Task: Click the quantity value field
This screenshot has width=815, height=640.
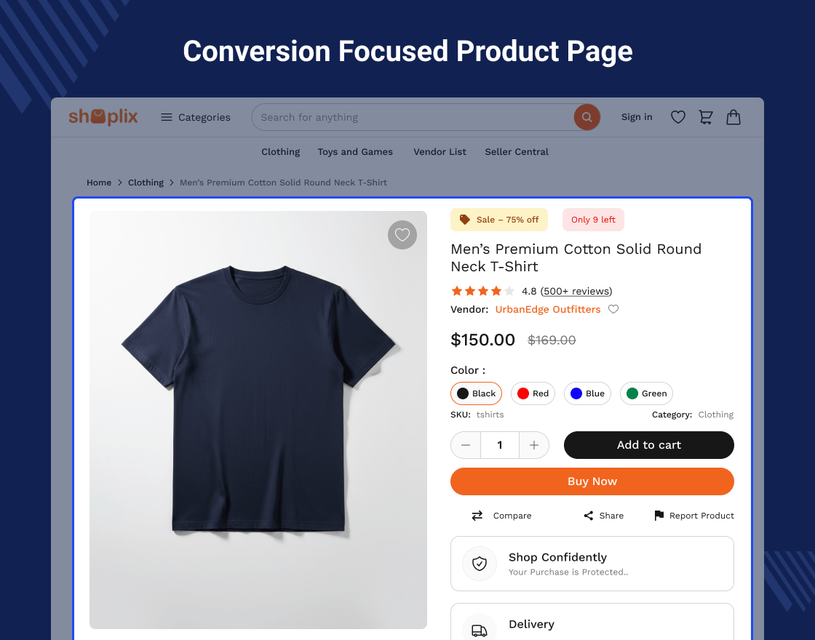Action: coord(500,445)
